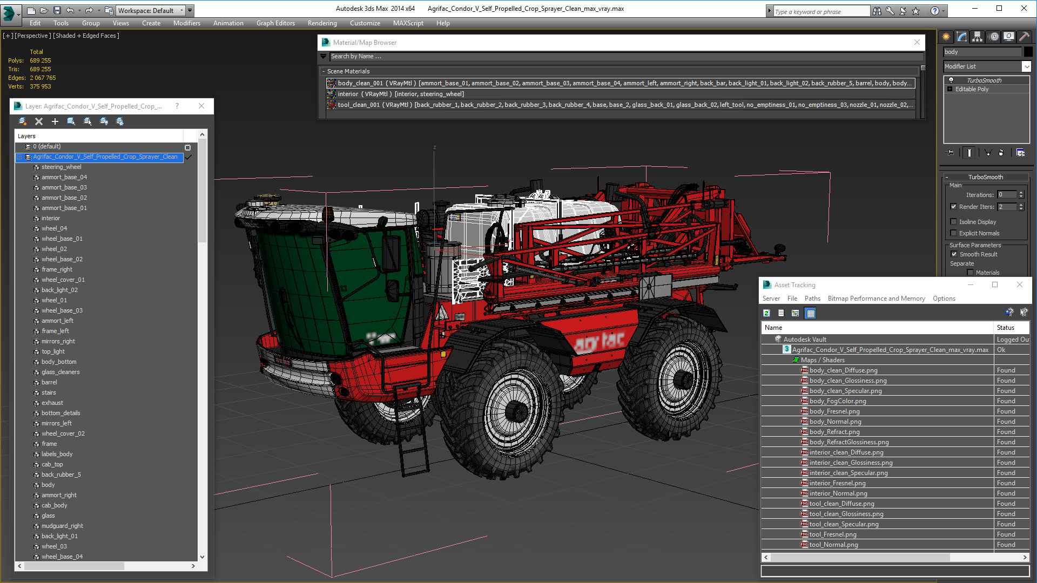The height and width of the screenshot is (583, 1037).
Task: Click Configure Modifier Sets icon
Action: (x=1020, y=153)
